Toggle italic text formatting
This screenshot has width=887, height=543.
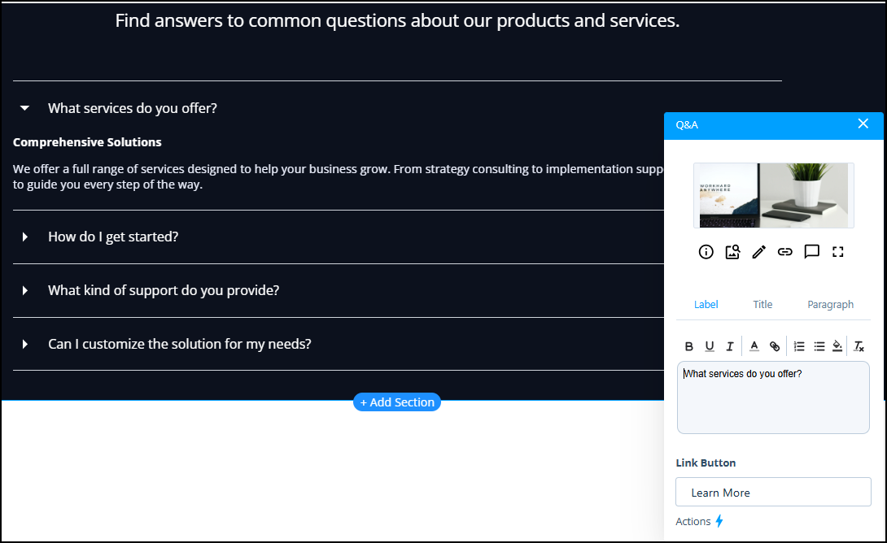point(730,346)
